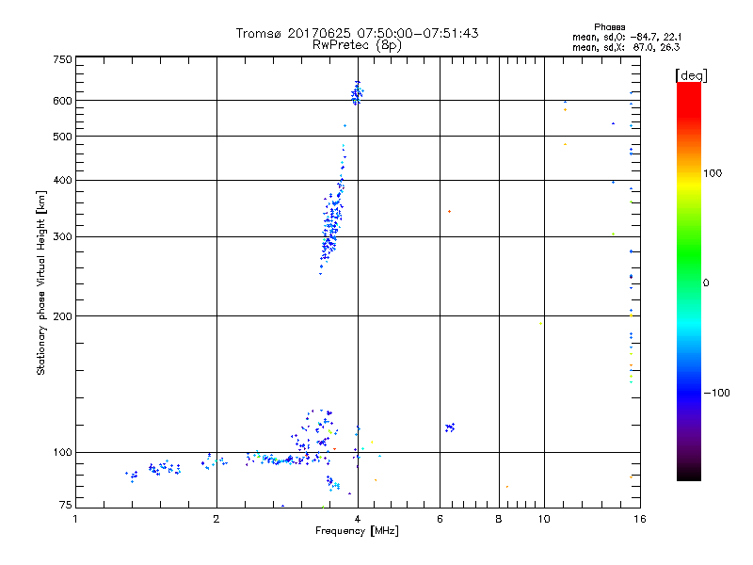753x565 pixels.
Task: Click the y-axis tick label '100'
Action: [x=62, y=453]
